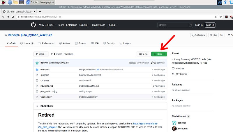Open the pi_pico_neopixel improved version link
Image resolution: width=233 pixels, height=132 pixels.
point(145,124)
